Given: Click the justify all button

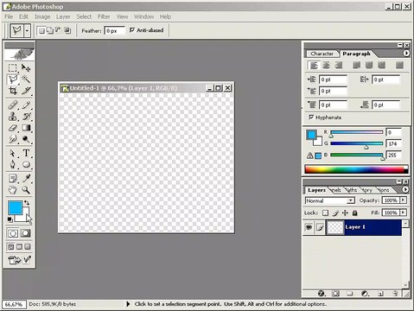Looking at the screenshot, I should [x=399, y=66].
